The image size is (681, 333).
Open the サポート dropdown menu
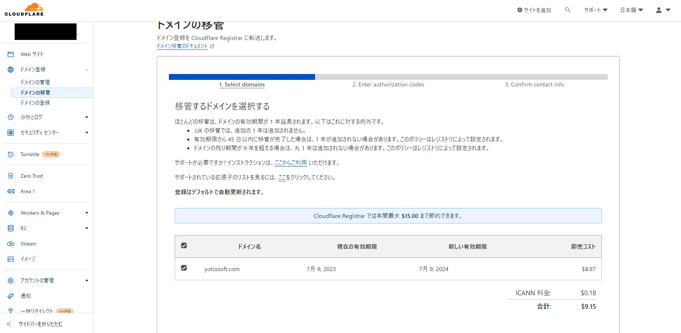[x=596, y=10]
